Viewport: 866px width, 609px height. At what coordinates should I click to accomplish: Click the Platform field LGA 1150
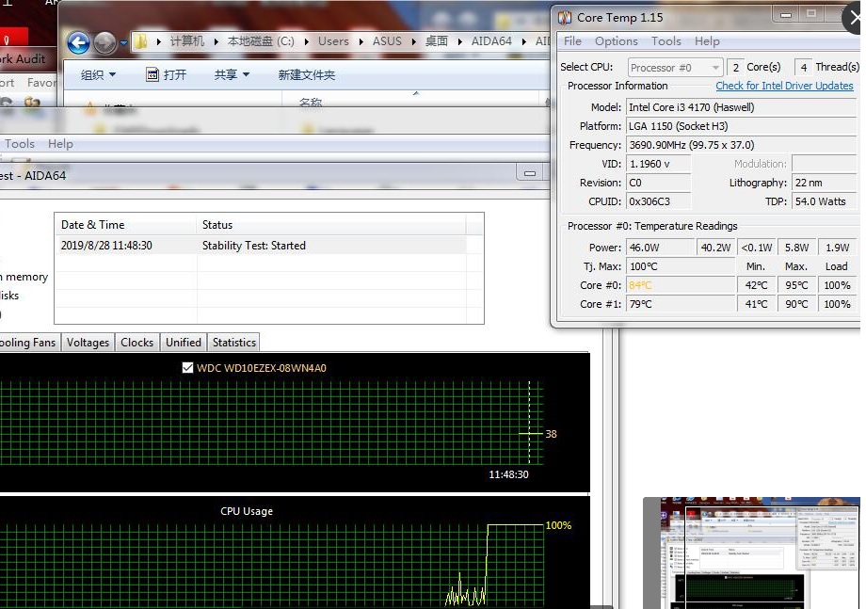741,126
